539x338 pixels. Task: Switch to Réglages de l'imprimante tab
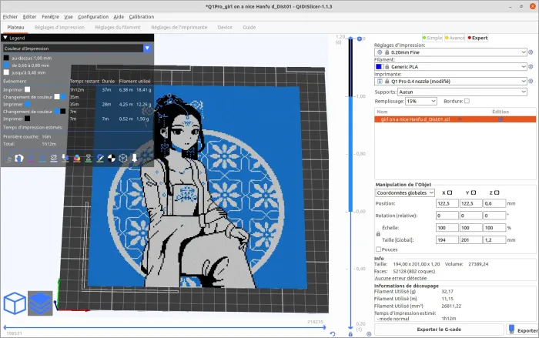click(179, 27)
